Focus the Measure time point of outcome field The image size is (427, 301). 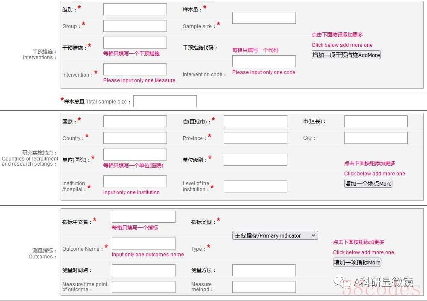coord(143,287)
